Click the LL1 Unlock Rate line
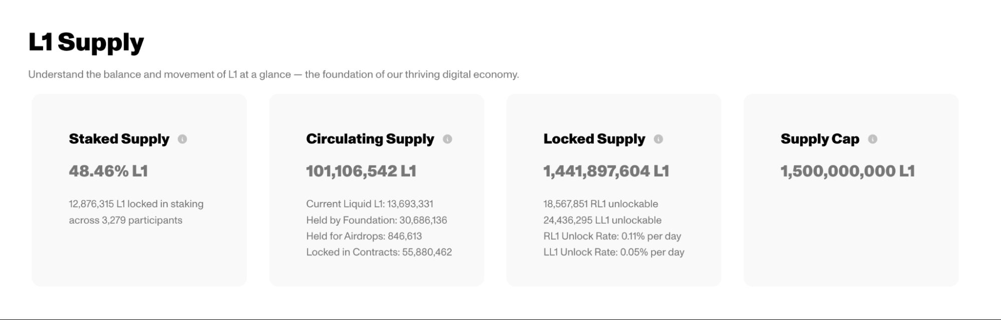Screen dimensions: 1001x320 [613, 252]
